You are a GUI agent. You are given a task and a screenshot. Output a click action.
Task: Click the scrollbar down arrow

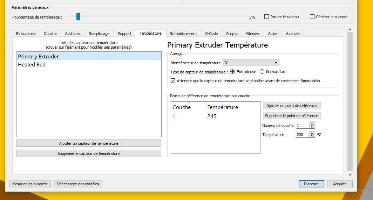click(x=350, y=174)
